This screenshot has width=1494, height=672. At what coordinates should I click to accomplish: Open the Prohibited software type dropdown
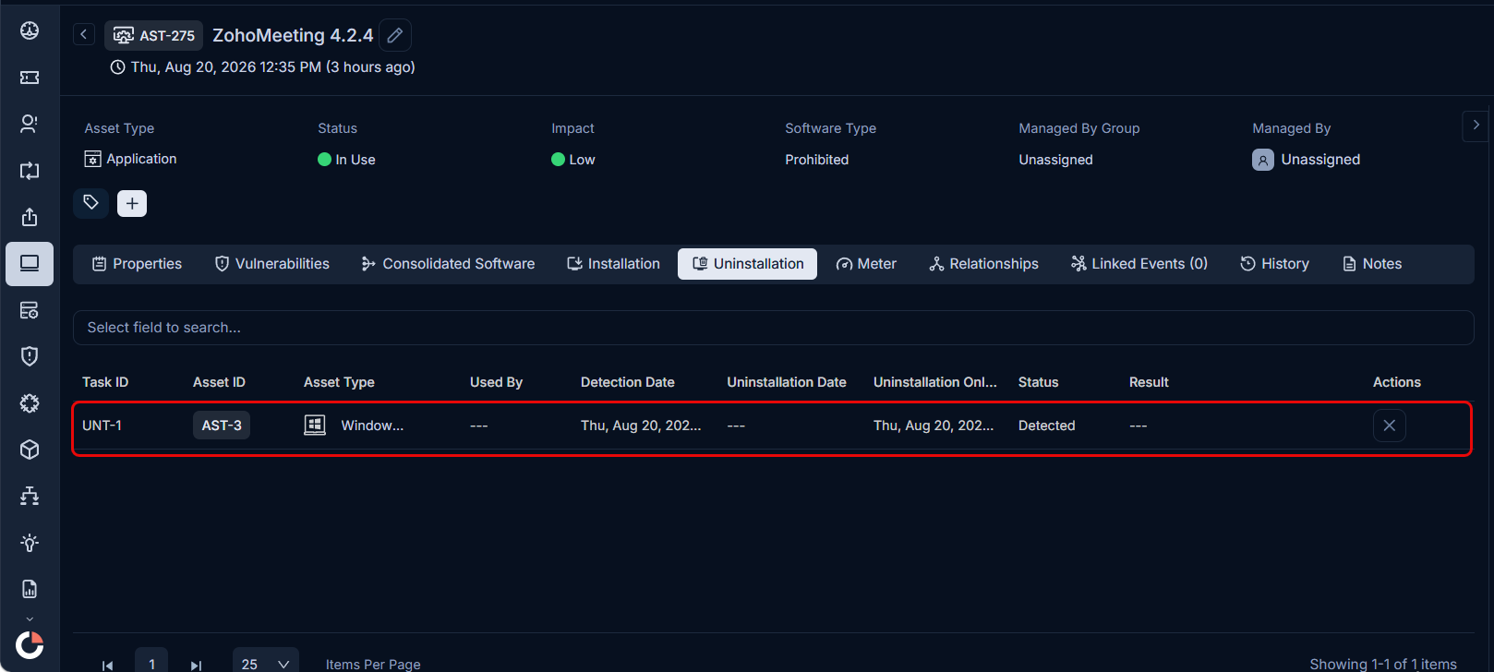(817, 160)
